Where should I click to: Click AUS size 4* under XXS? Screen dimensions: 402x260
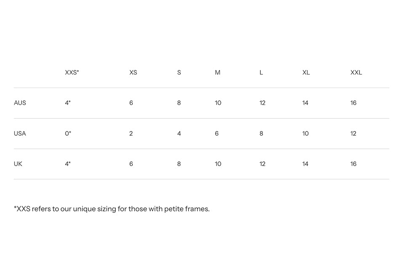tap(68, 103)
